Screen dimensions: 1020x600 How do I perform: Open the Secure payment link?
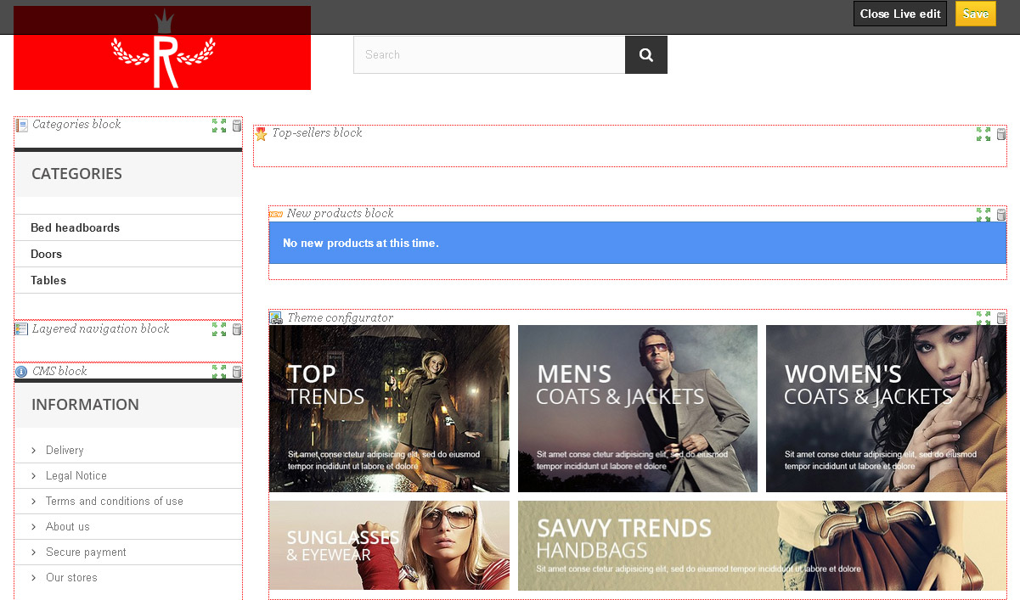(x=86, y=552)
